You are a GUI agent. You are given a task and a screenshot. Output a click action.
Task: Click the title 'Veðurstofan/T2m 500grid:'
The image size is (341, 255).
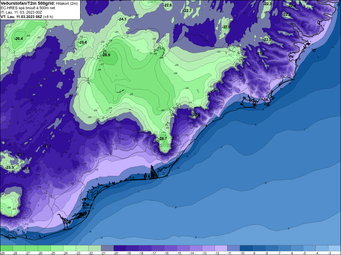28,3
